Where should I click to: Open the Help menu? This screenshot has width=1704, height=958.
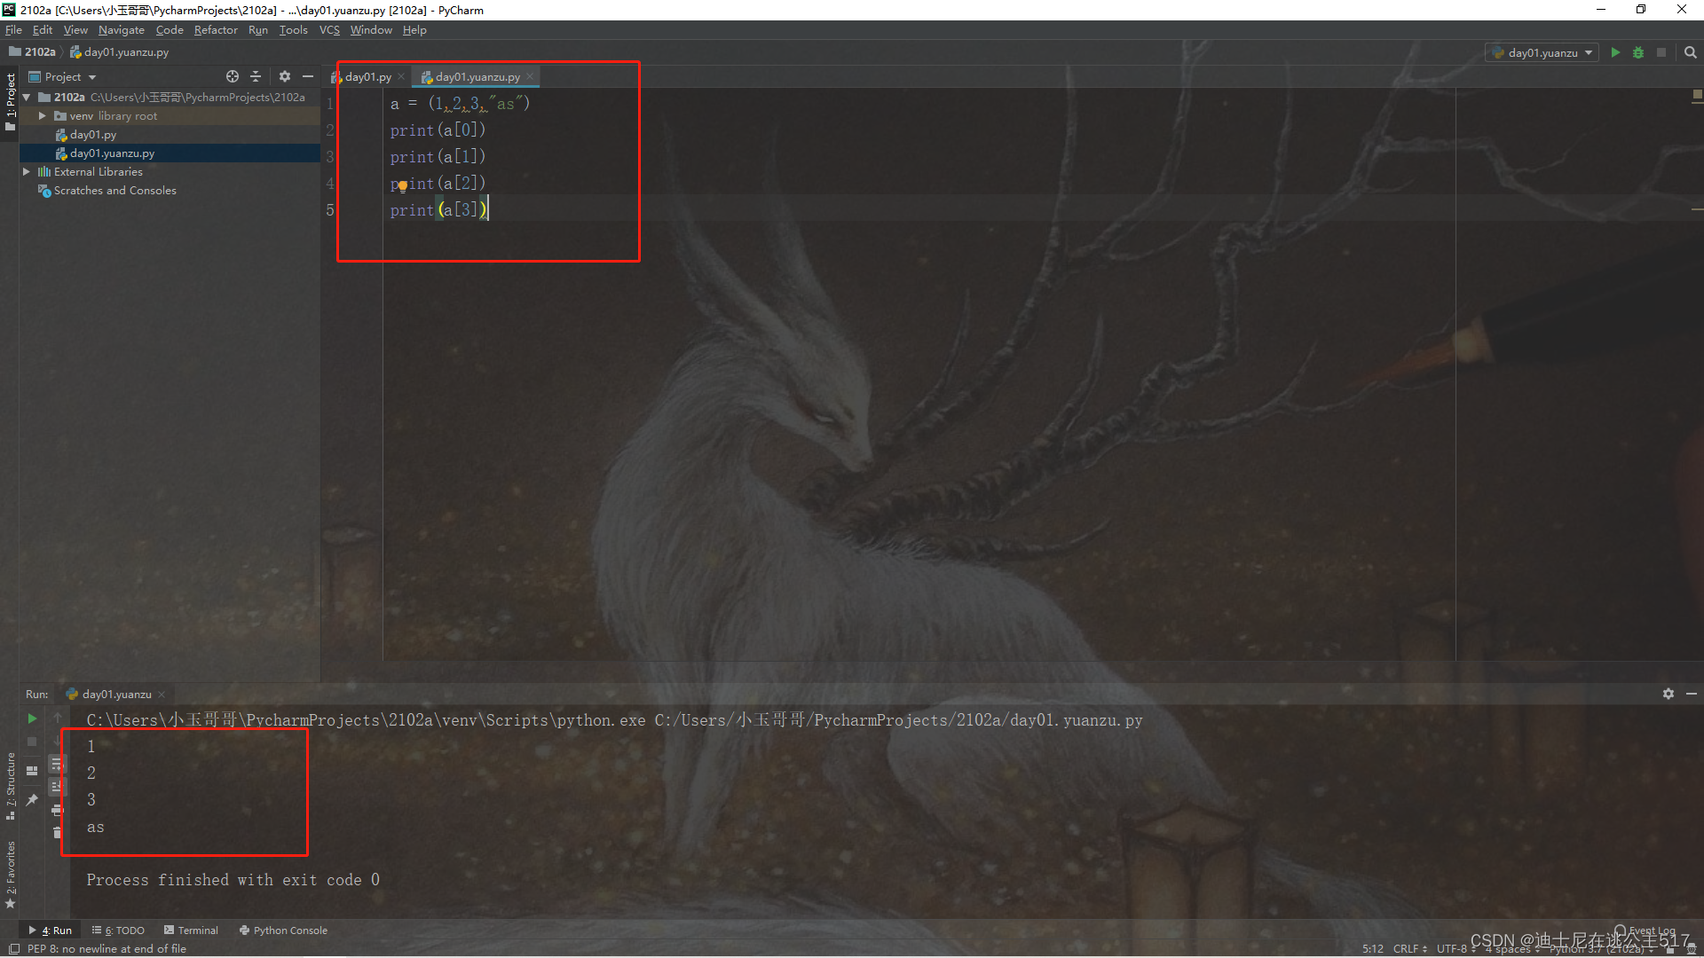click(414, 30)
